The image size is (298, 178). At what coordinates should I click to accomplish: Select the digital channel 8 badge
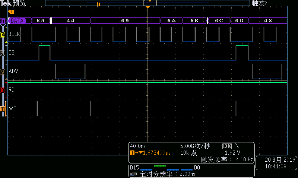point(3,53)
